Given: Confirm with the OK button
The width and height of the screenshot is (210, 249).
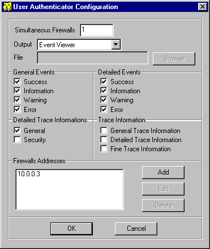Looking at the screenshot, I should (71, 229).
